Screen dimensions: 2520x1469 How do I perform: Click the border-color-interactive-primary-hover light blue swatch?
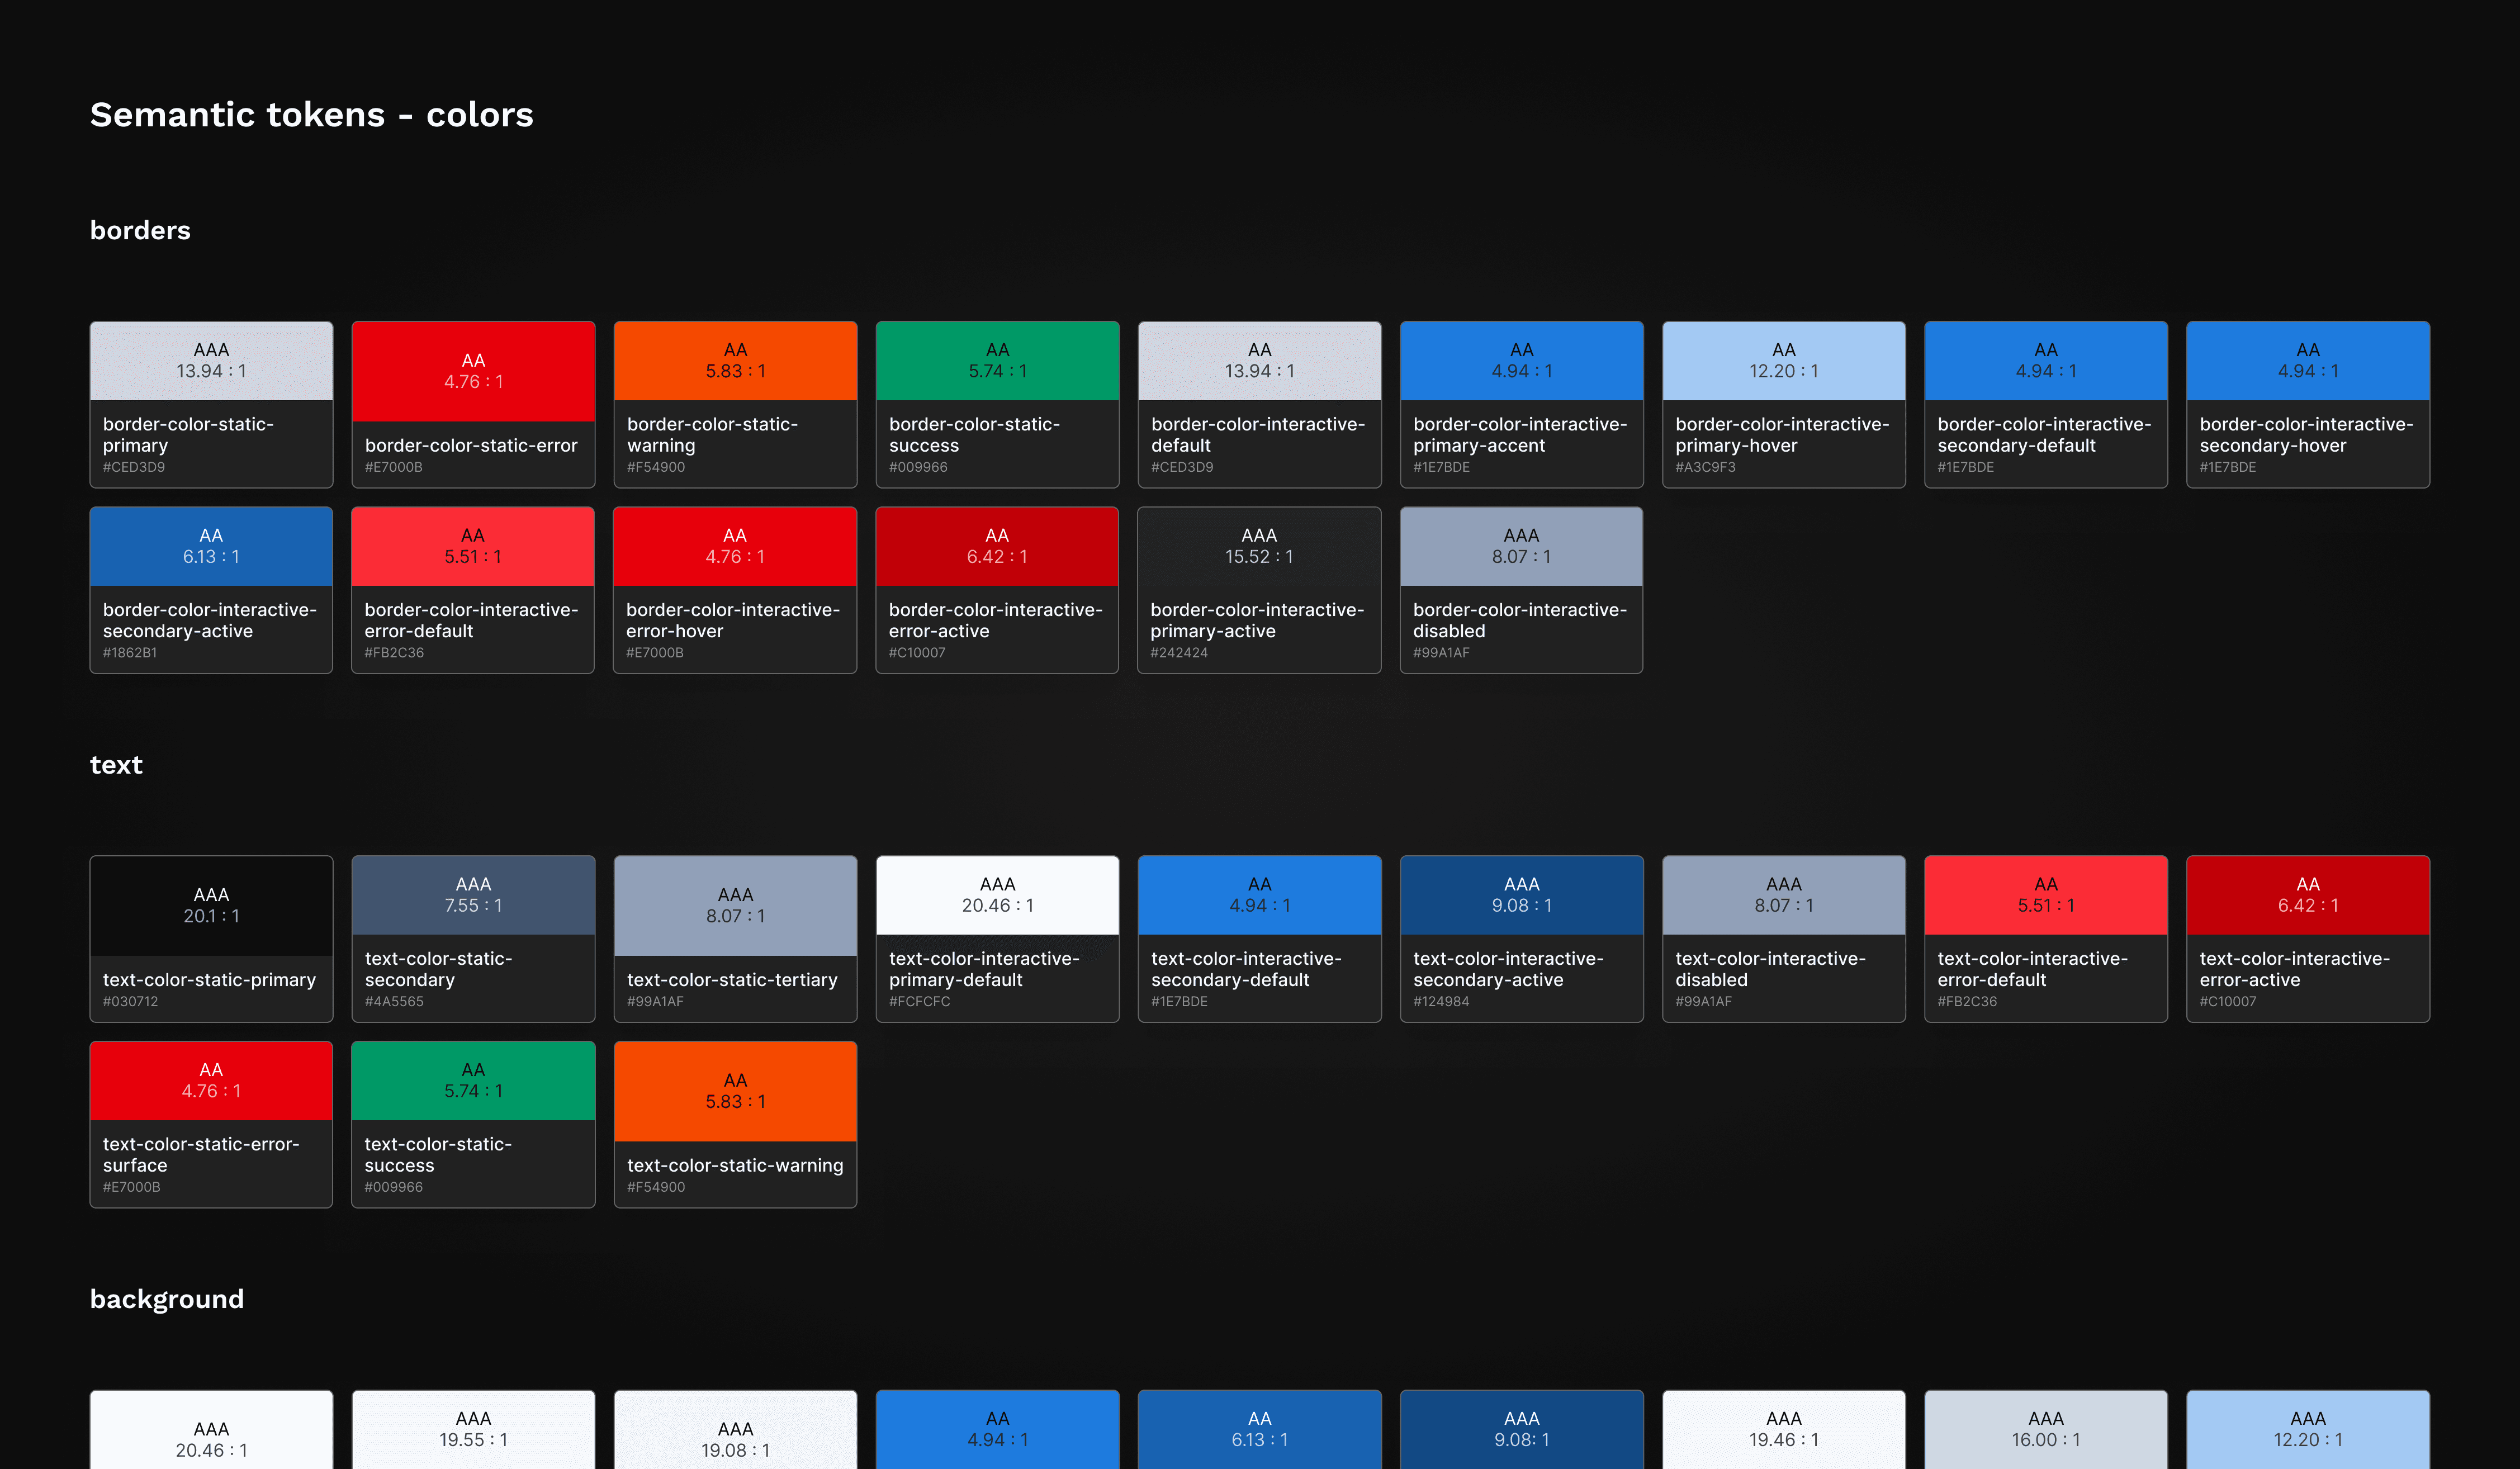[x=1783, y=361]
